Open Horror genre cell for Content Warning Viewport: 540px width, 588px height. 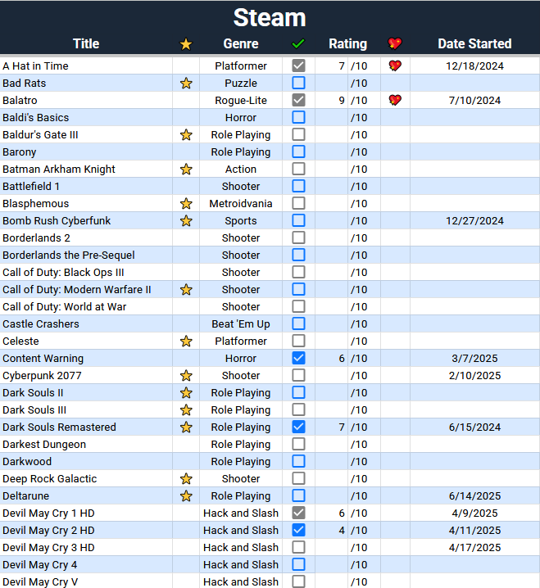tap(241, 358)
